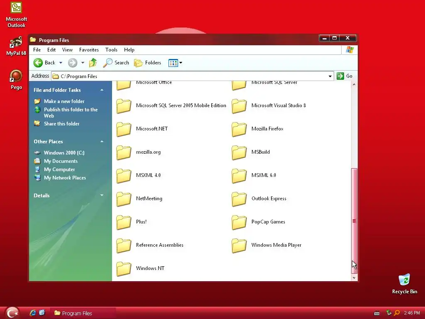Open the Forward history dropdown arrow

(83, 63)
